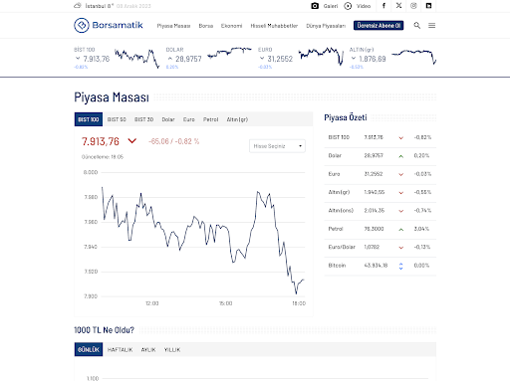
Task: Select the Dolar chart tab
Action: click(168, 119)
